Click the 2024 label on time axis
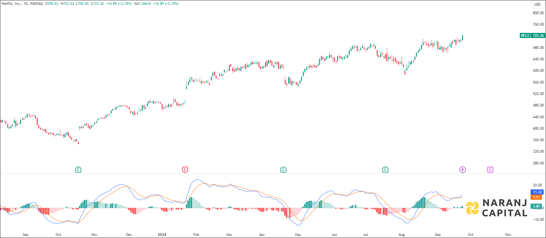 [x=162, y=235]
